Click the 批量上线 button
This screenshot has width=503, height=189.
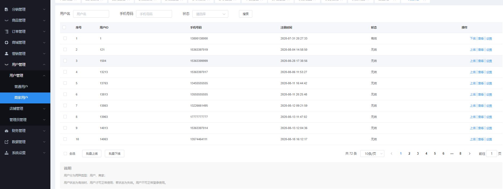coord(92,154)
